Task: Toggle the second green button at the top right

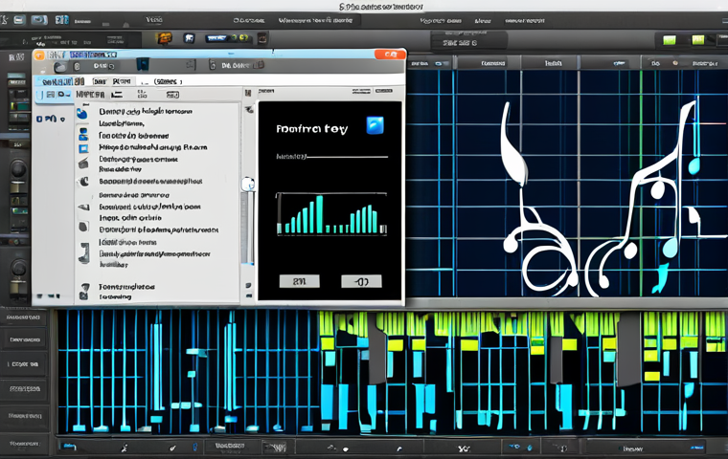Action: point(697,40)
